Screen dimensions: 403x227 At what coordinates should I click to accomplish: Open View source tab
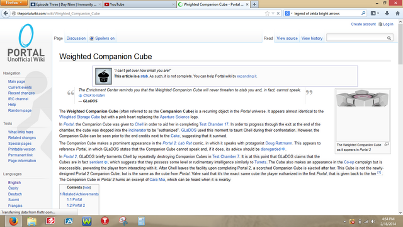(287, 38)
